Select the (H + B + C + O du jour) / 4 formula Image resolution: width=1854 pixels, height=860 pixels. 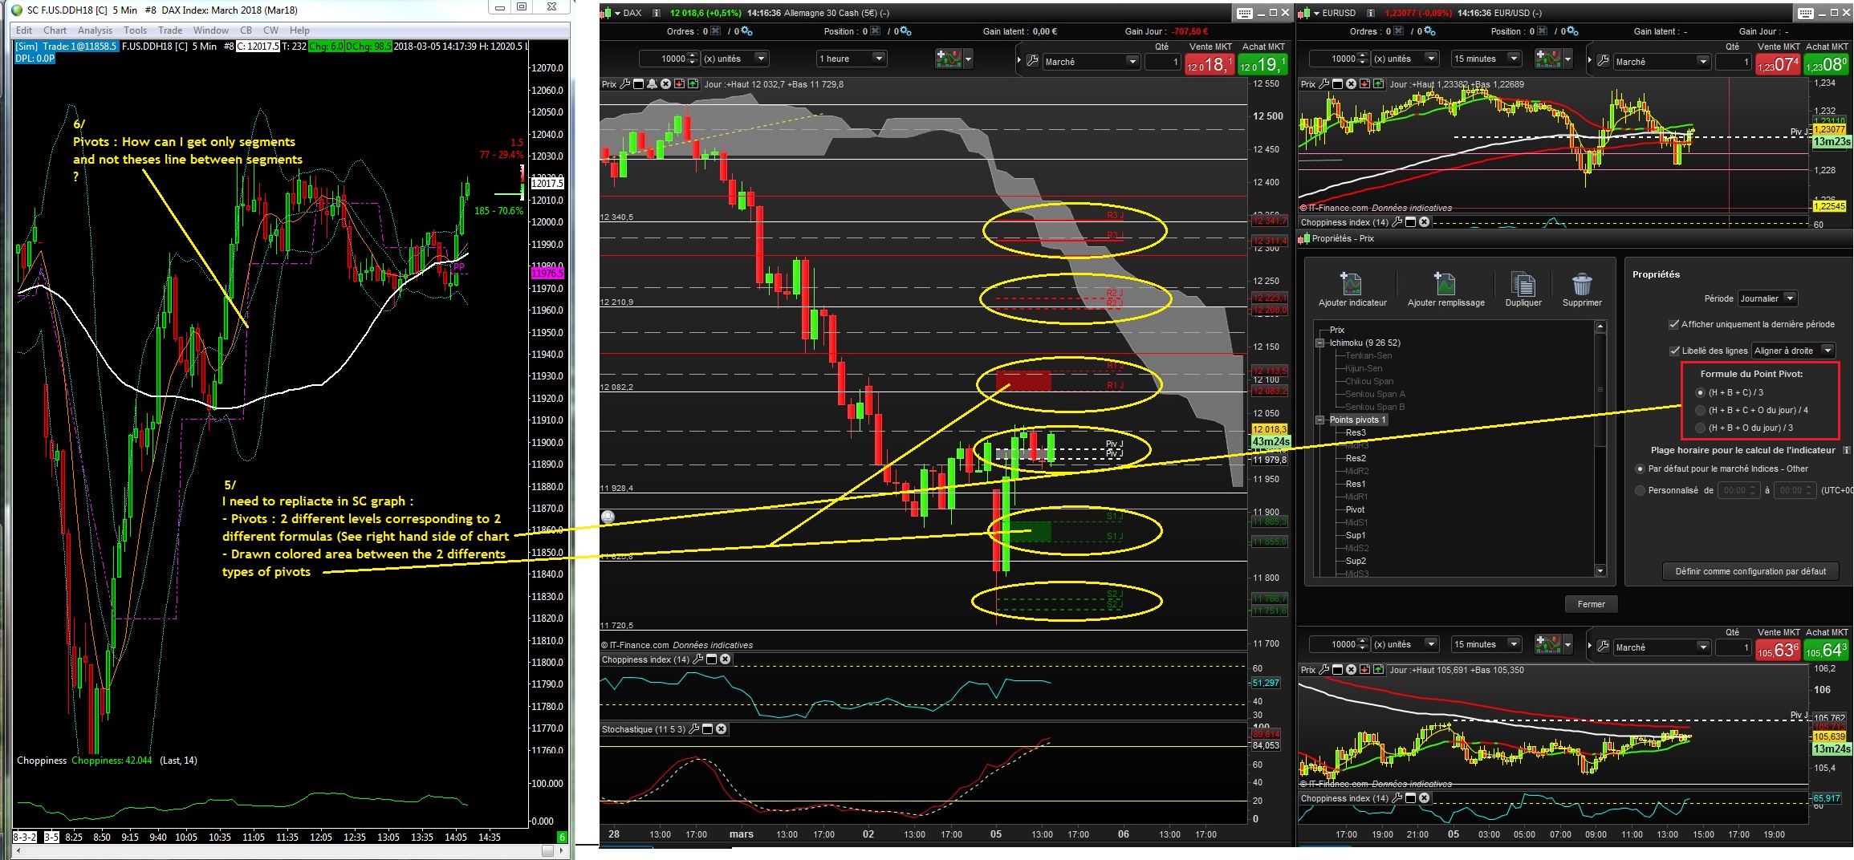tap(1700, 410)
